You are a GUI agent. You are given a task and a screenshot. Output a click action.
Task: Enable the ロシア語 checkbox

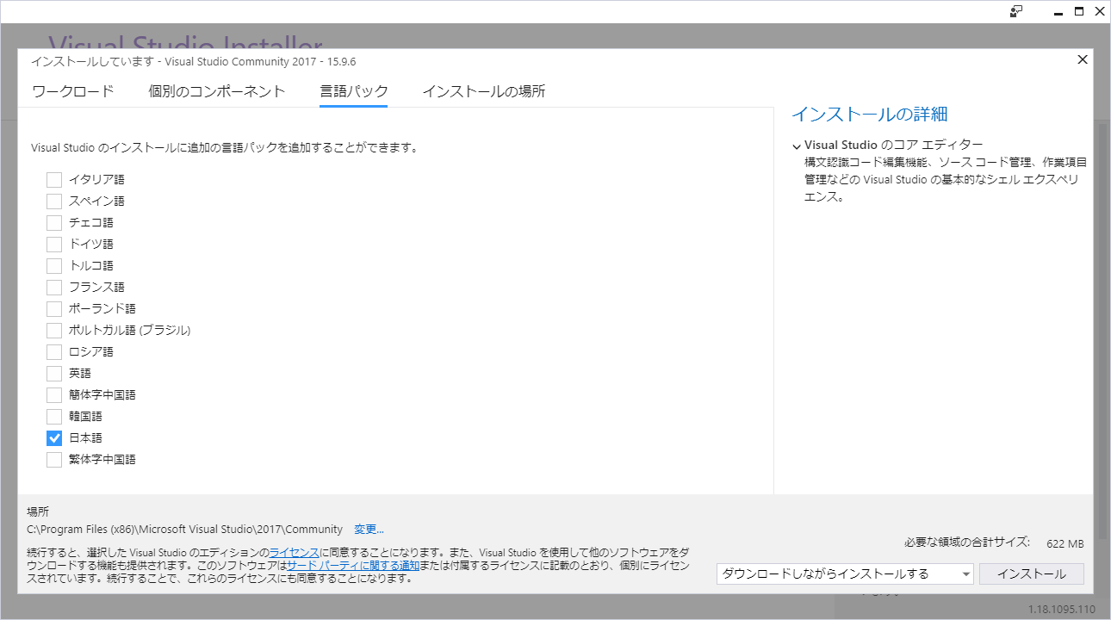pos(54,351)
